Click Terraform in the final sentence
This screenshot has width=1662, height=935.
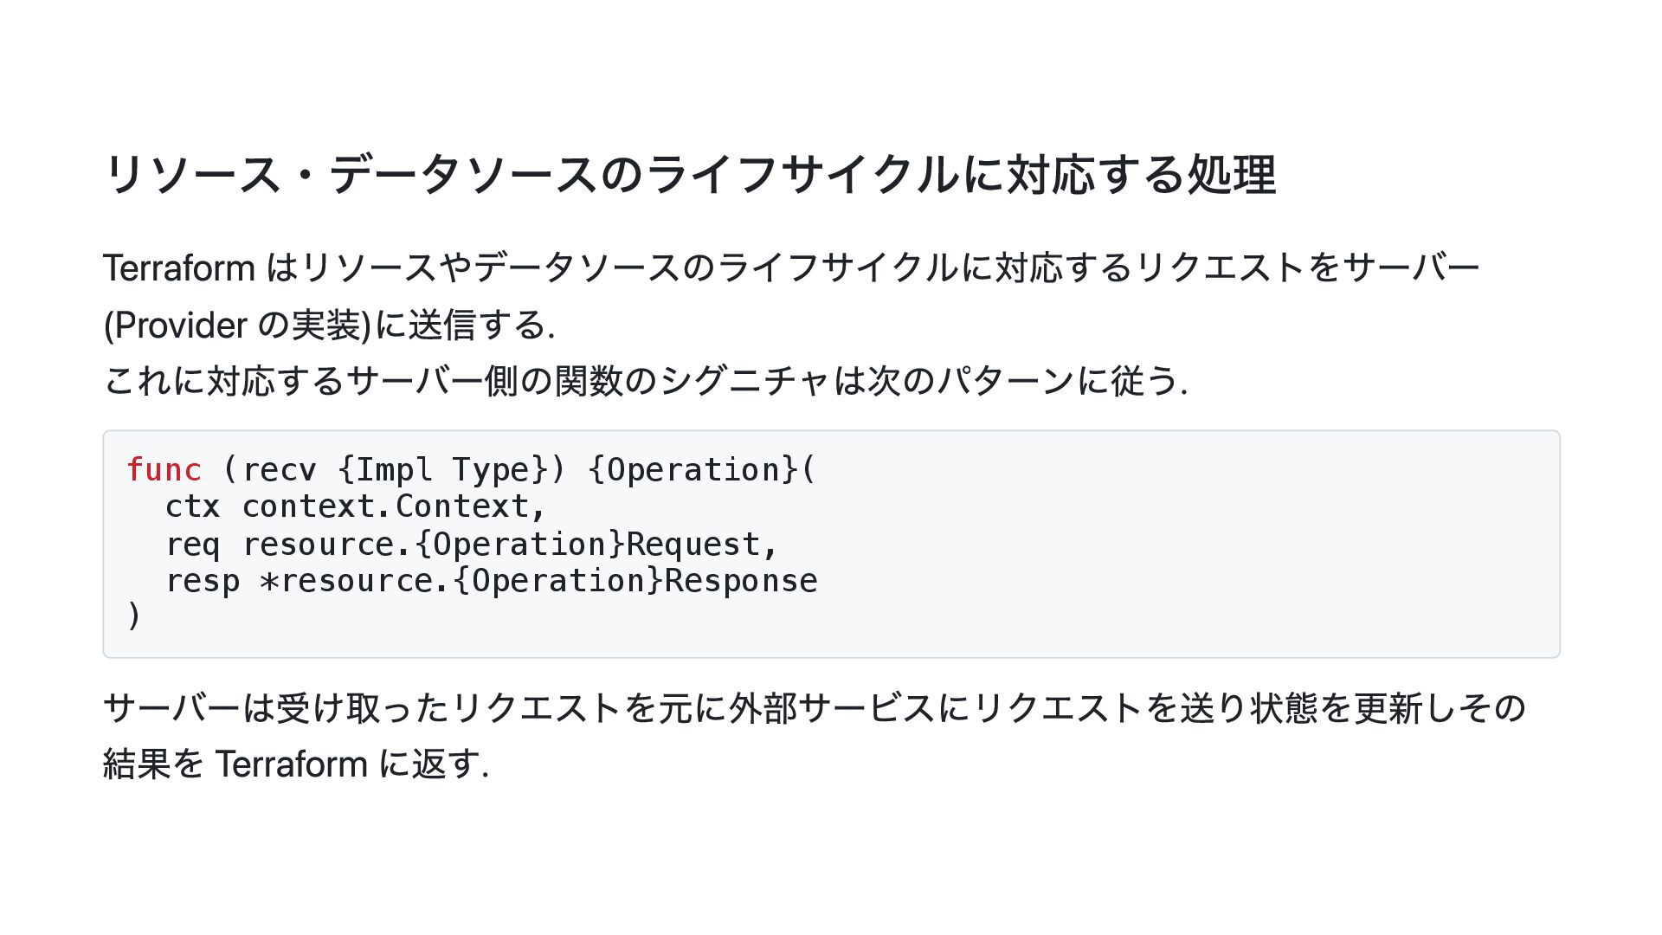pyautogui.click(x=291, y=764)
